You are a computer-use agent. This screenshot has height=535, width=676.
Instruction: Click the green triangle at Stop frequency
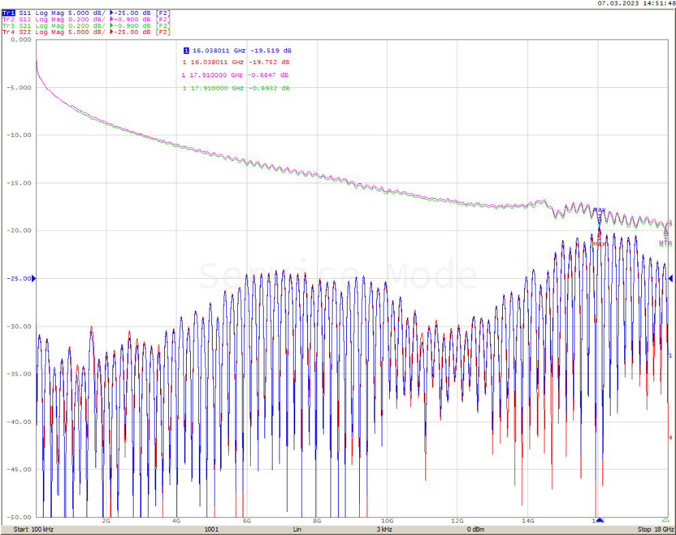click(665, 520)
